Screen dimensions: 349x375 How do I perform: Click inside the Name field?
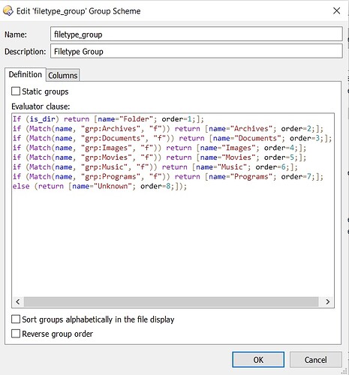(197, 34)
